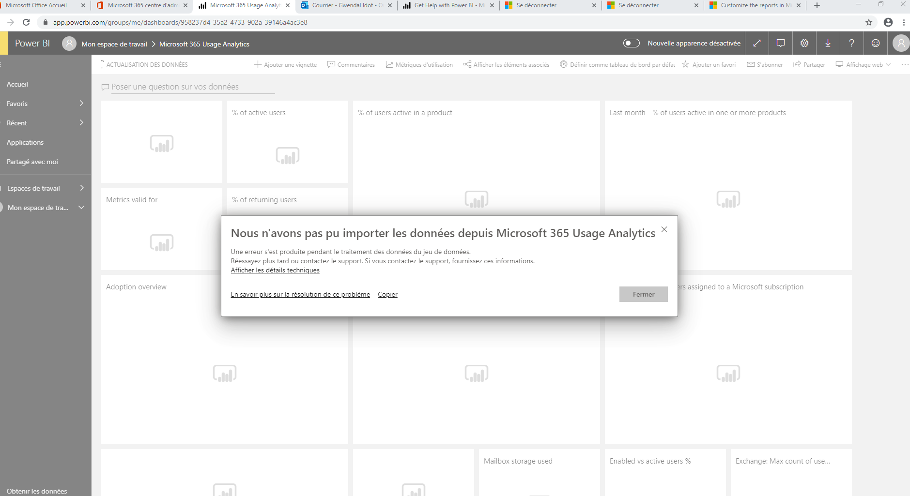The width and height of the screenshot is (910, 496).
Task: Click Définir comme tableau de bord par défaut
Action: click(x=617, y=64)
